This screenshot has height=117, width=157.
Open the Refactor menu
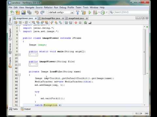click(48, 7)
